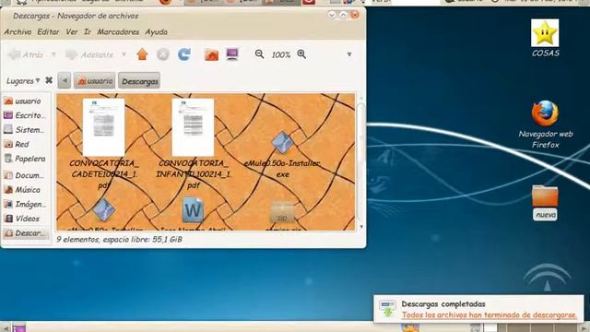This screenshot has width=590, height=332.
Task: Open the Adelante history dropdown arrow
Action: [x=124, y=55]
